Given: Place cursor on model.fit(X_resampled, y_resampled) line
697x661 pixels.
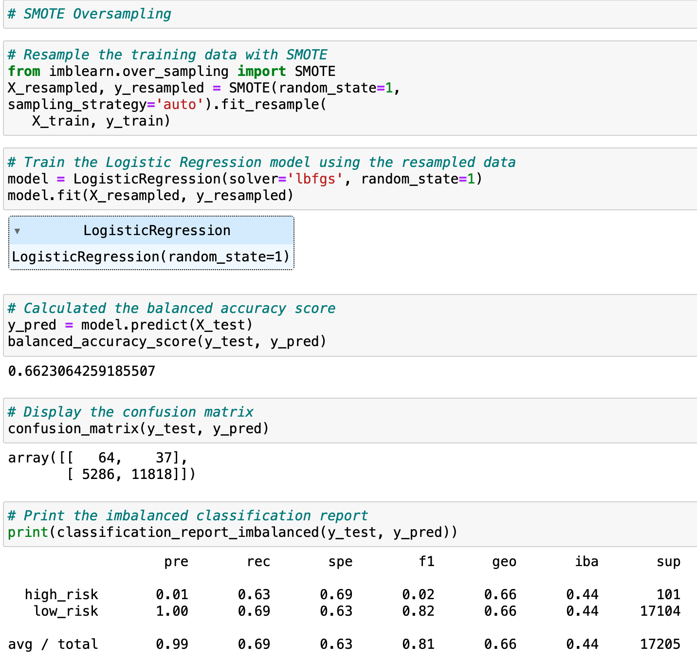Looking at the screenshot, I should (151, 195).
